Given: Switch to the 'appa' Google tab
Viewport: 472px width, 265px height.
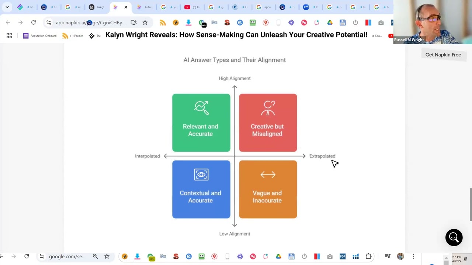Looking at the screenshot, I should tap(263, 7).
